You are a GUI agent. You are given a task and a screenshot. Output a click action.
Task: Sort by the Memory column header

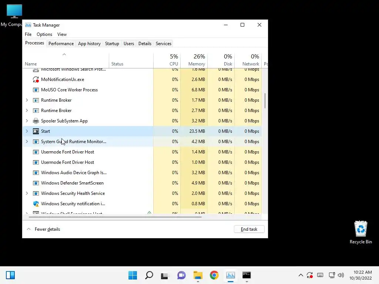click(x=194, y=60)
